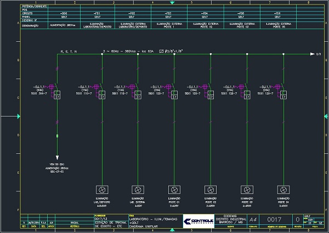Select the ALIMENTAÇÃO 380Vca denomination cell

(x=64, y=25)
